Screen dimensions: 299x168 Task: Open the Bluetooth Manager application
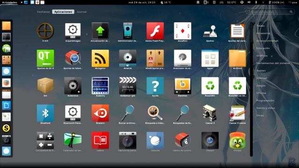[x=73, y=113]
